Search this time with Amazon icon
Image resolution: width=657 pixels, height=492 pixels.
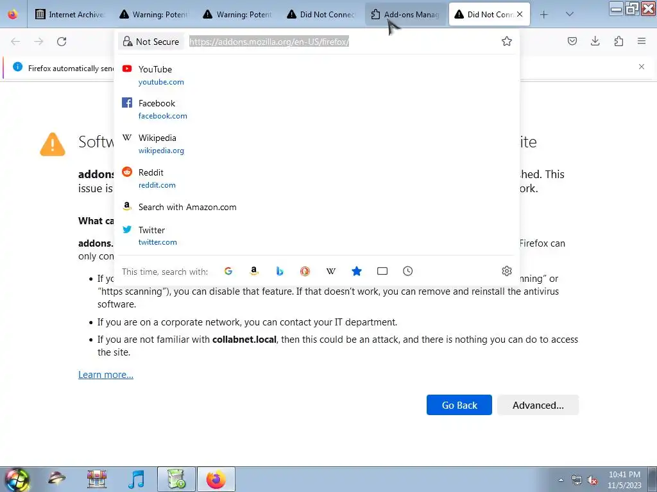click(254, 272)
